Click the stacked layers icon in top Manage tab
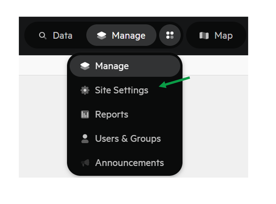 tap(102, 36)
